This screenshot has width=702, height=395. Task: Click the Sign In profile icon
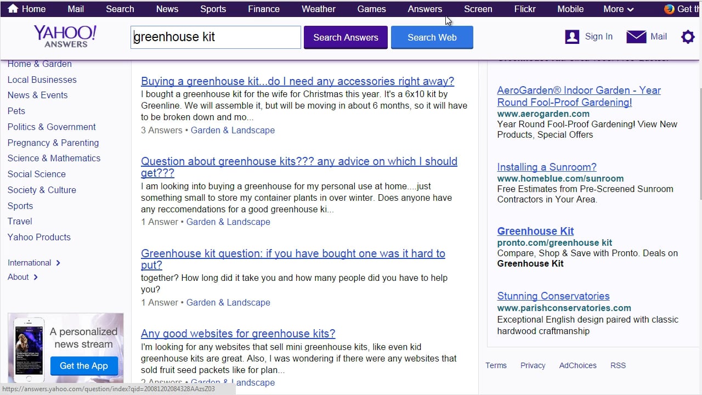(x=572, y=37)
